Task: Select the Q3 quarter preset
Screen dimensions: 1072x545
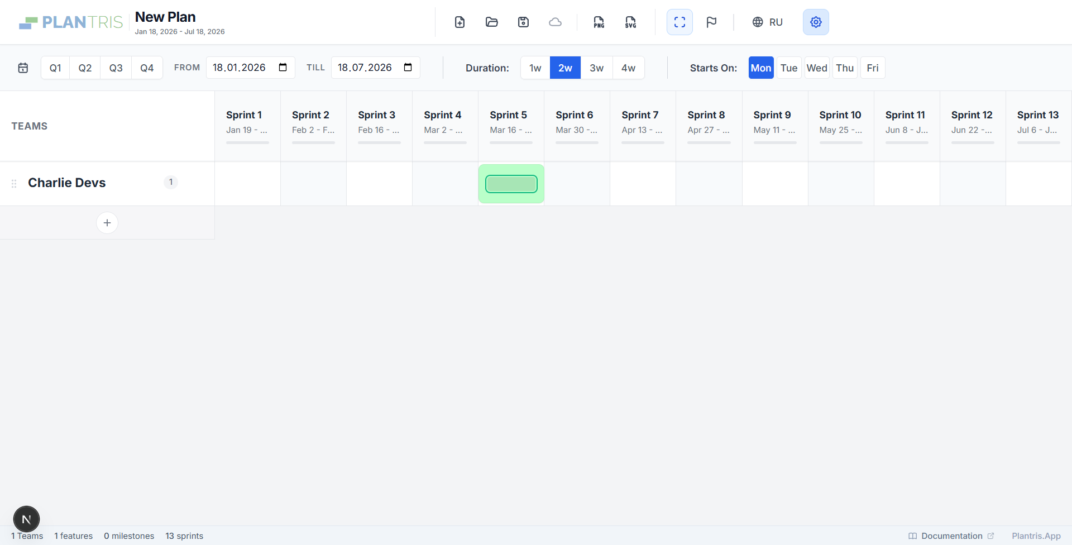Action: (116, 68)
